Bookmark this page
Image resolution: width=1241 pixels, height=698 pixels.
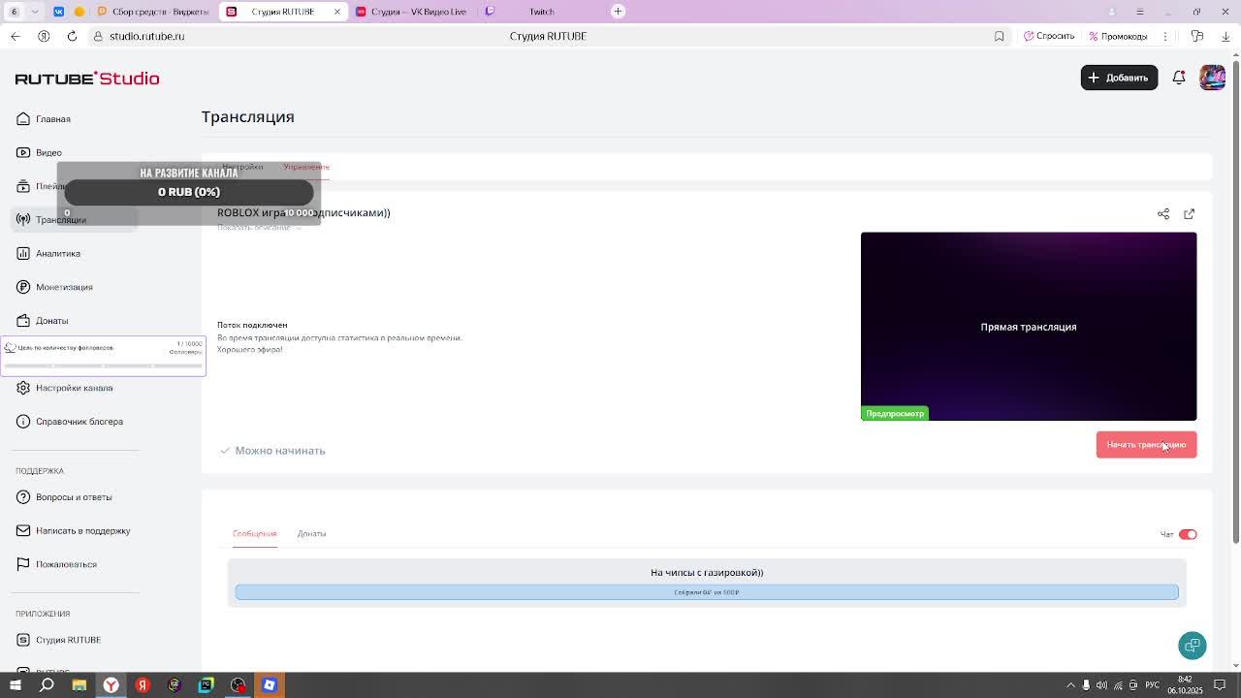coord(999,36)
